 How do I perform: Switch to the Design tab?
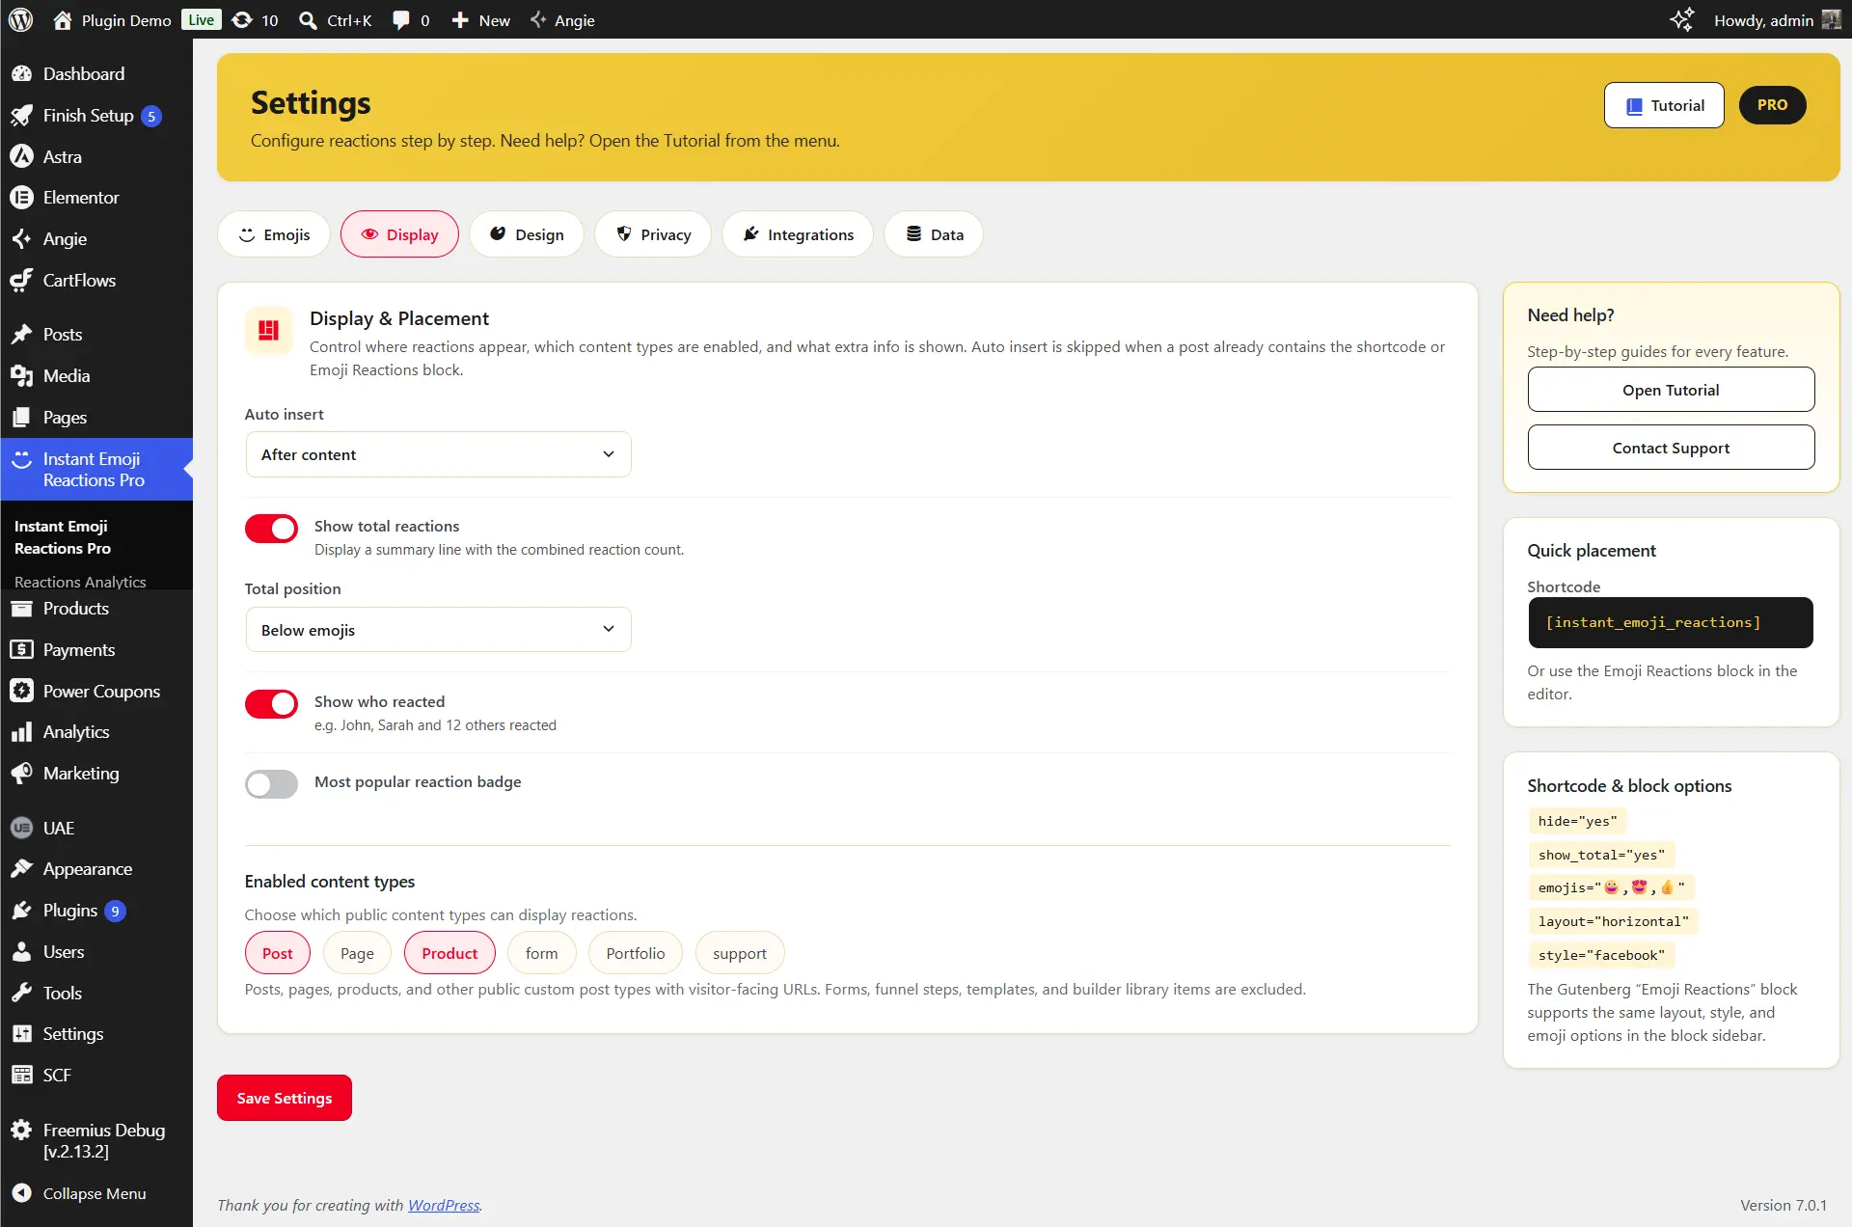[527, 234]
